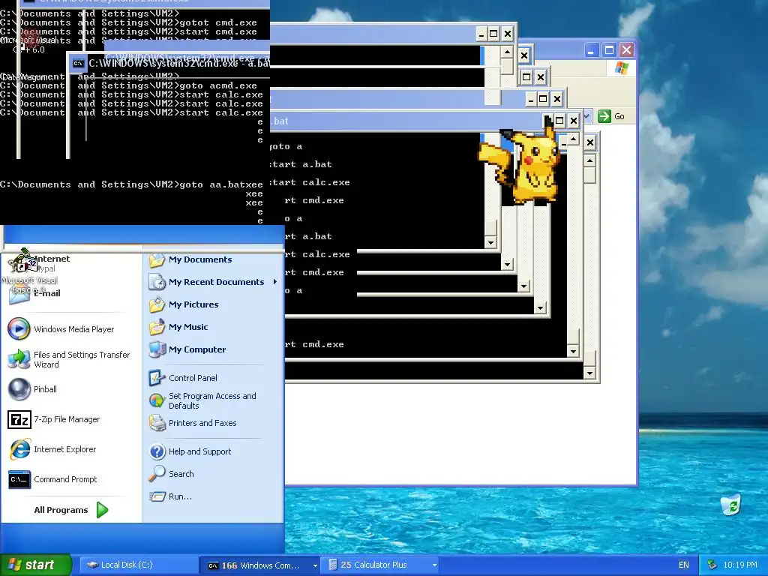Open My Documents folder

(191, 259)
